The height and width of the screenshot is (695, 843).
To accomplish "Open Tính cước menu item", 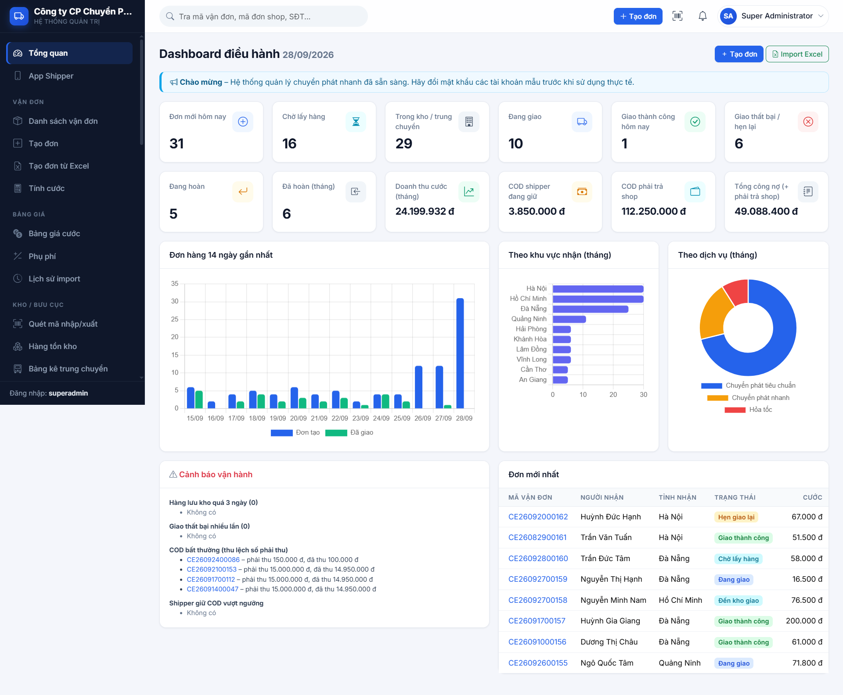I will [69, 188].
